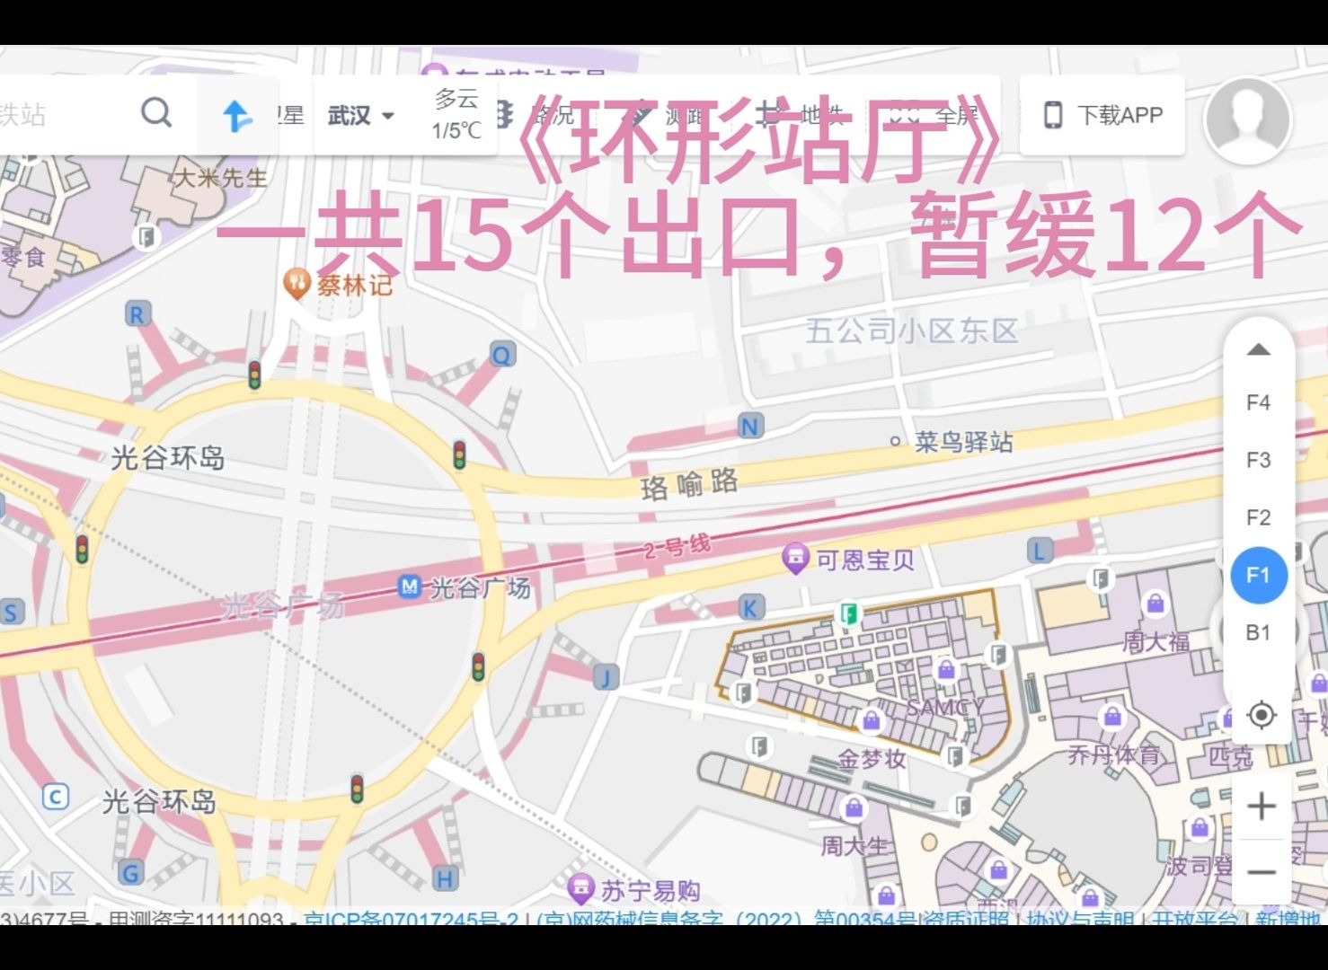Click the green door entrance icon
The width and height of the screenshot is (1328, 970).
coord(848,614)
